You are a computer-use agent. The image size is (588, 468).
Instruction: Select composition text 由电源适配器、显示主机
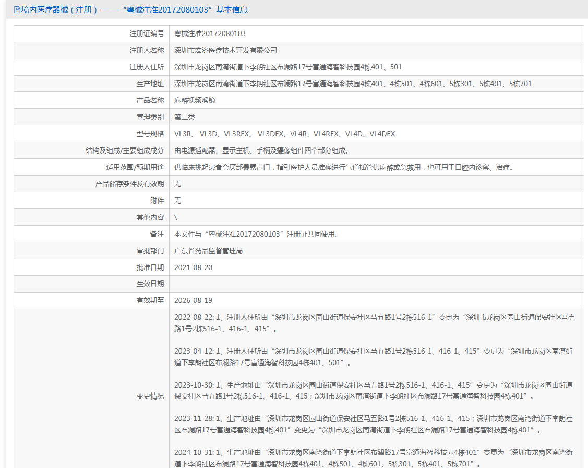(262, 150)
